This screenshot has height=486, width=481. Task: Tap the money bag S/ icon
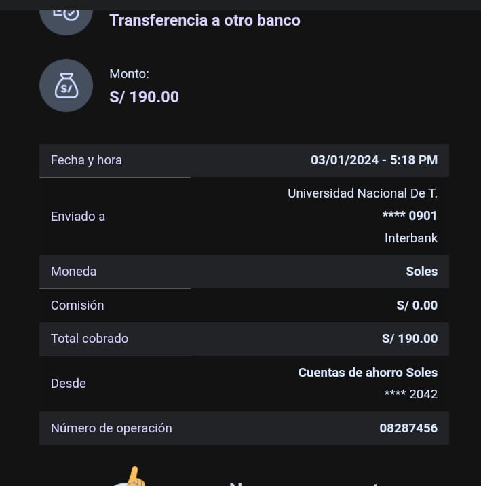click(x=66, y=86)
